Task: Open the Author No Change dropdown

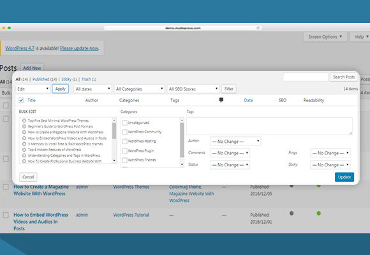Action: [235, 142]
